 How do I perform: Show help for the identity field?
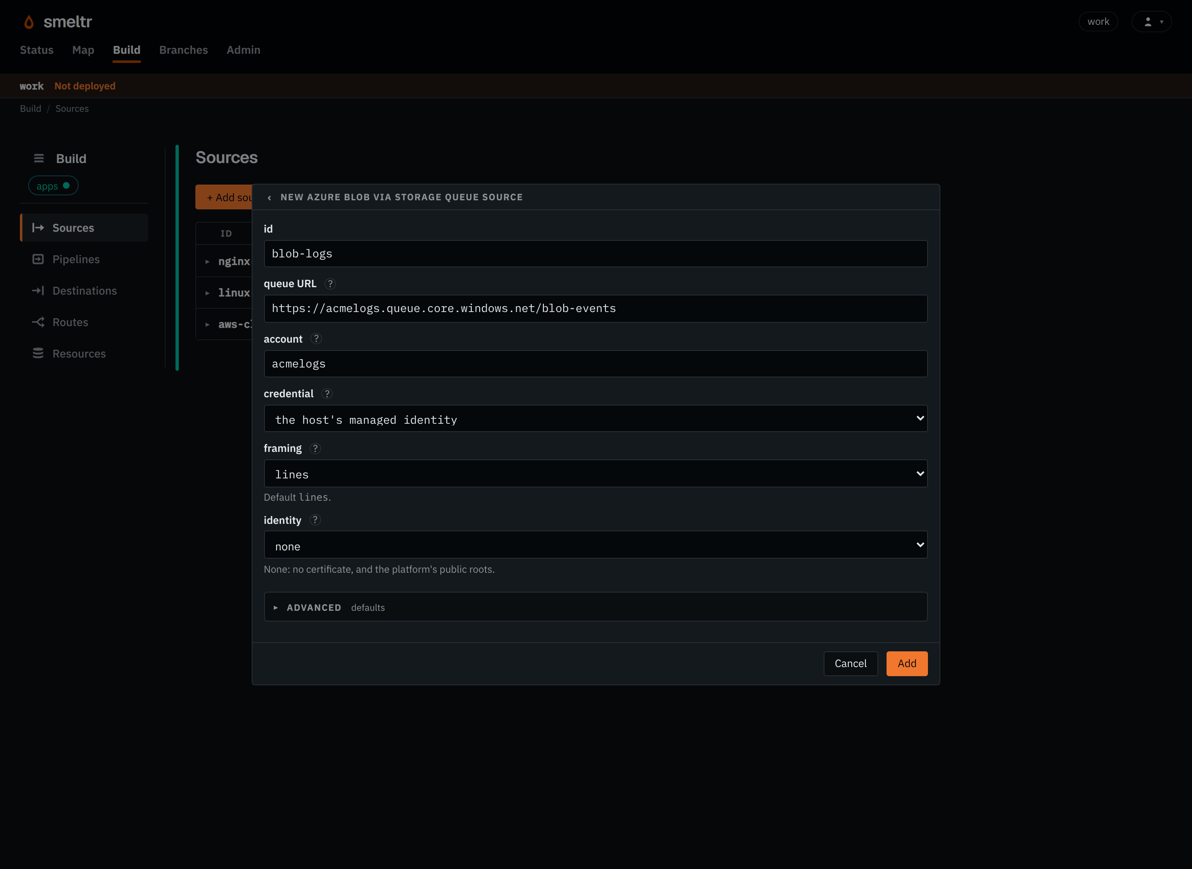click(x=315, y=520)
